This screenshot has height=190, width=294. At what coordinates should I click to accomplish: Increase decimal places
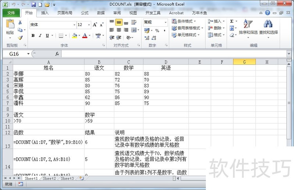click(147, 38)
